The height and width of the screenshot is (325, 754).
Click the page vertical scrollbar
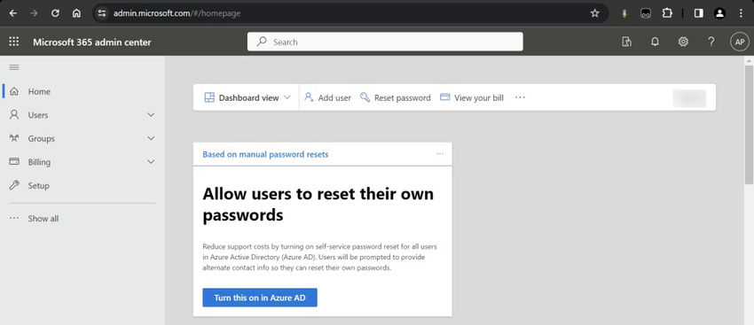click(x=749, y=125)
